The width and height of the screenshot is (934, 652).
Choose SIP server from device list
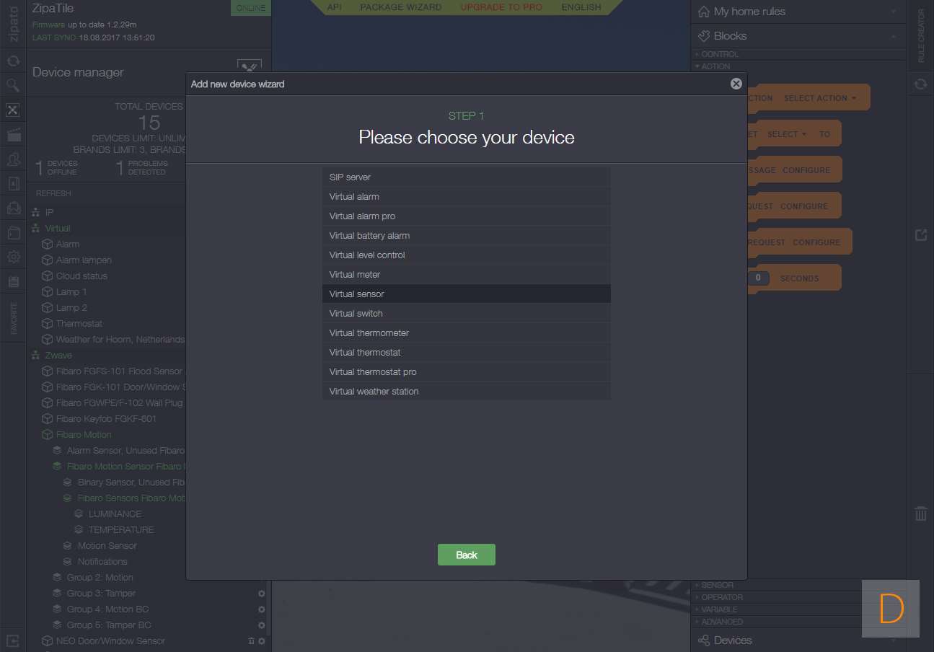(x=467, y=177)
